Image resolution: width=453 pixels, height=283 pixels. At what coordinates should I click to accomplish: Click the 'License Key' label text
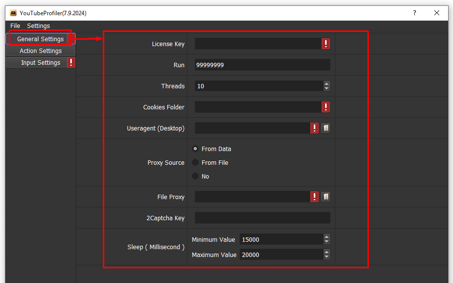(x=168, y=44)
